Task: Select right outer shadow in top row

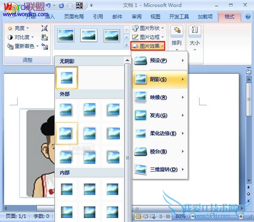Action: 113,109
